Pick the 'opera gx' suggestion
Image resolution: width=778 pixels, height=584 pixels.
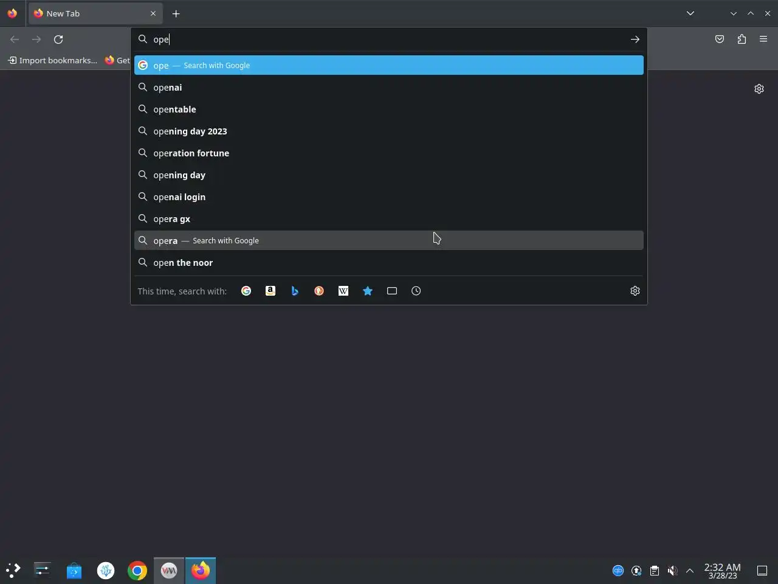(389, 218)
